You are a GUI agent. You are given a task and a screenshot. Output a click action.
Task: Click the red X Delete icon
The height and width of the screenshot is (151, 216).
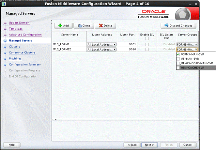point(101,26)
